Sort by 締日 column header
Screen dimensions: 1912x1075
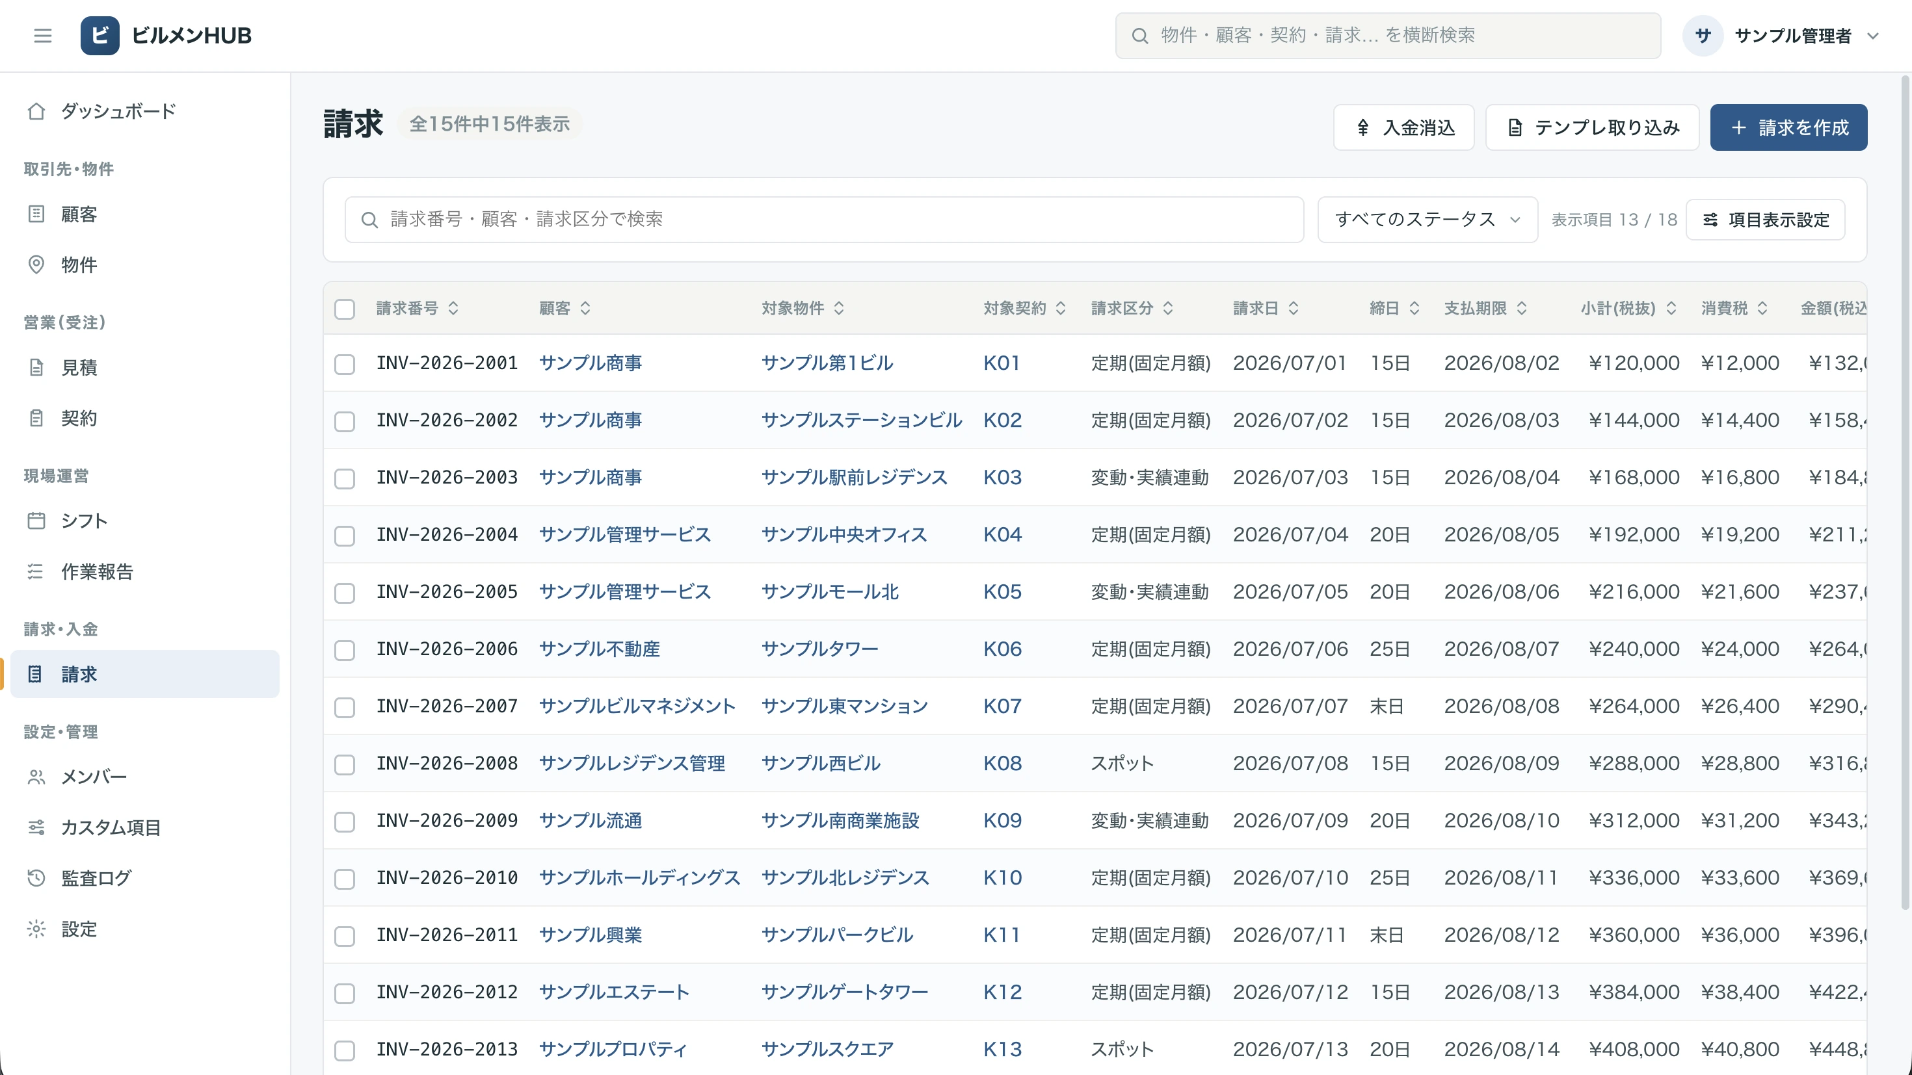point(1395,308)
